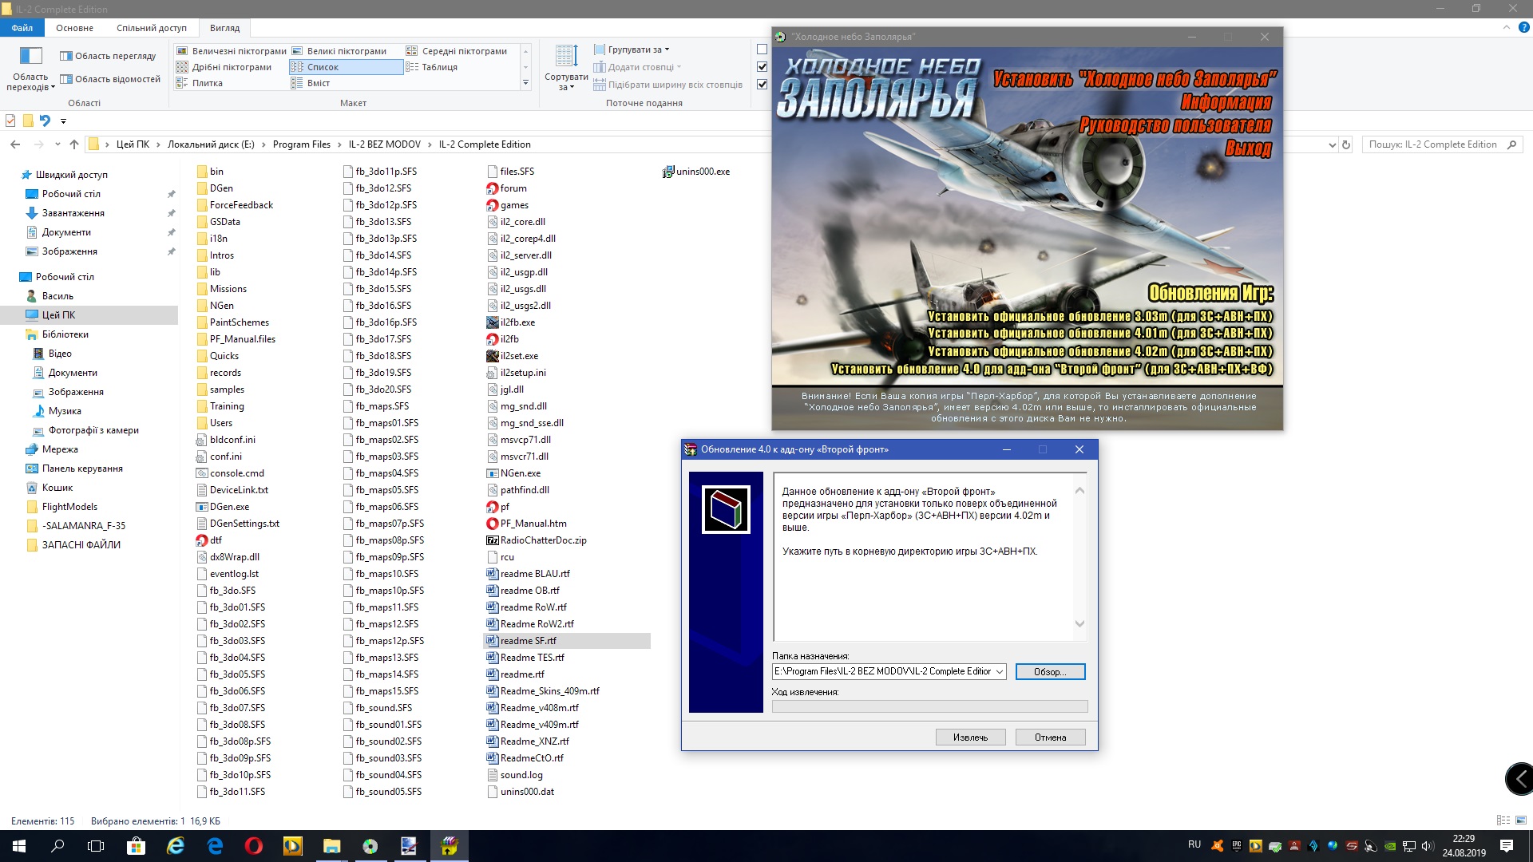
Task: Uncheck the second ribbon checkbox
Action: tap(762, 67)
